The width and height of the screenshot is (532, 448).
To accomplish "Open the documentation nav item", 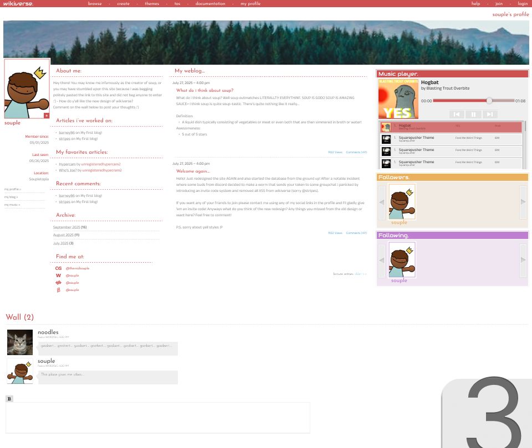I will [210, 4].
